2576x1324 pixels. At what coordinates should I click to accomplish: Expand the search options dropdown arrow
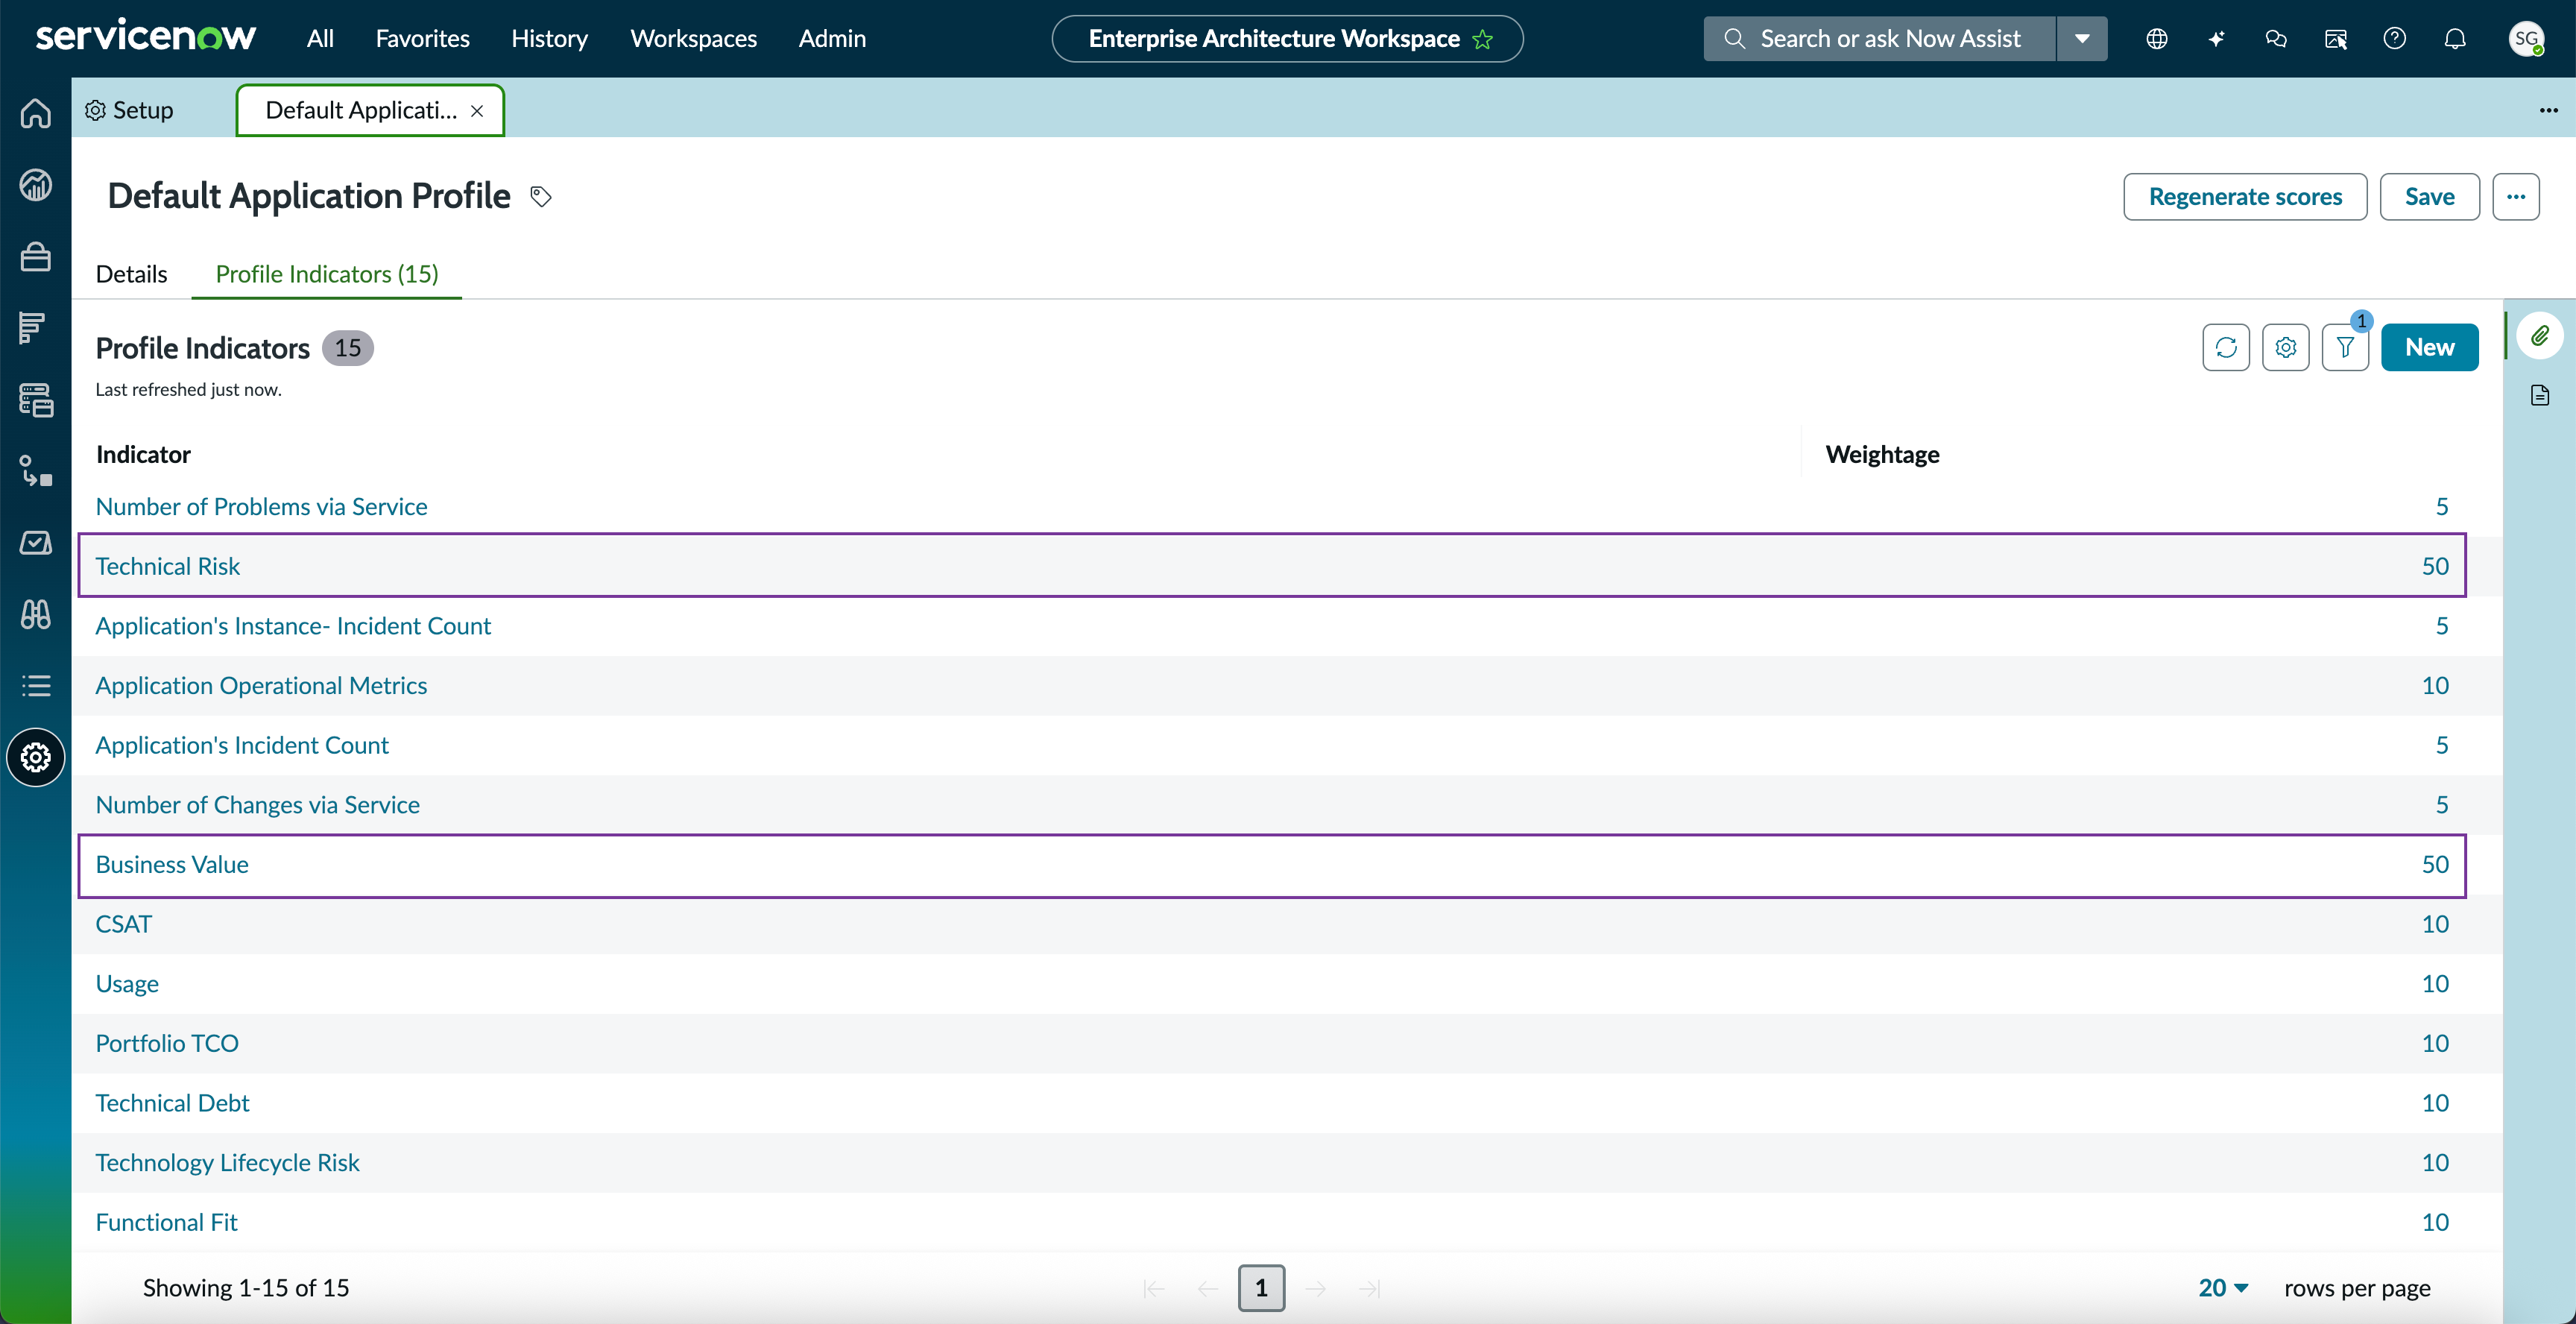coord(2082,39)
